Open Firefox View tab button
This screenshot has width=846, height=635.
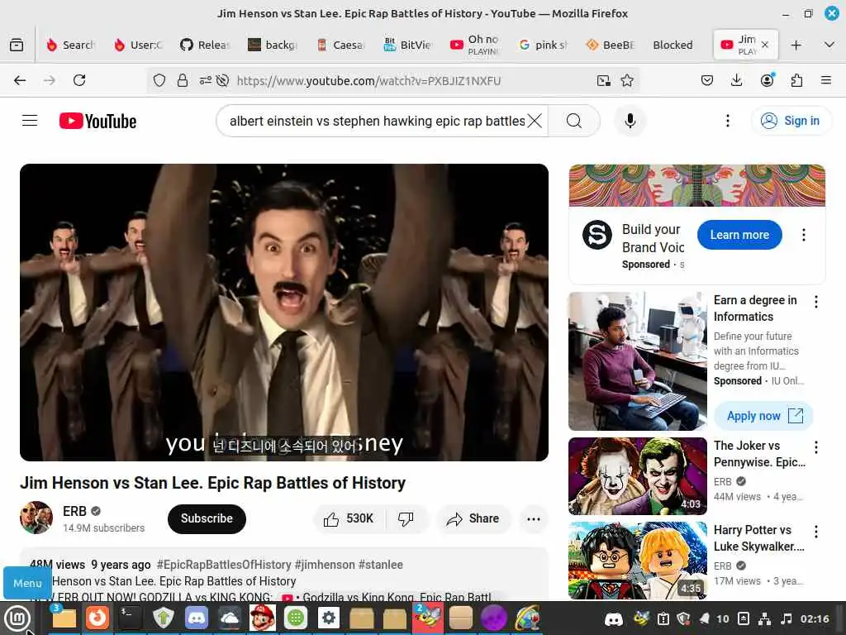[17, 45]
